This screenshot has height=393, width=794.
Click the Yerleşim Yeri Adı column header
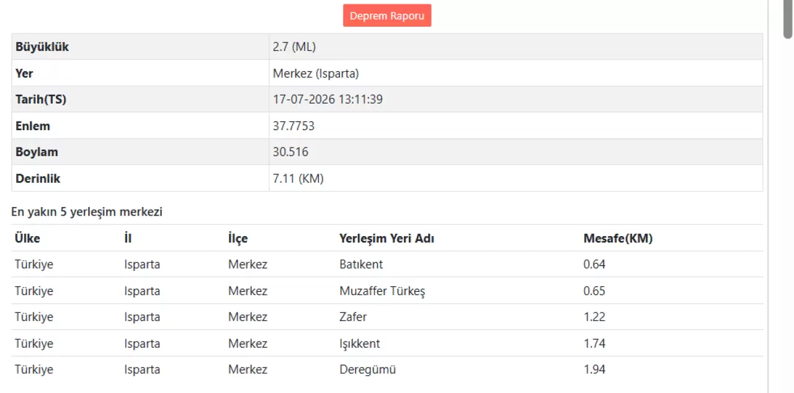[386, 238]
